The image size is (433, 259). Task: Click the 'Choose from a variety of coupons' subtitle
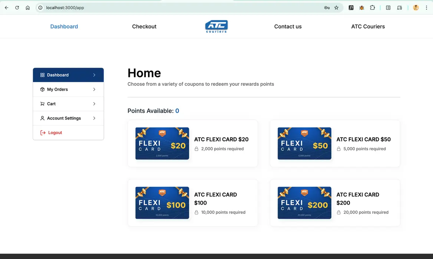[201, 84]
